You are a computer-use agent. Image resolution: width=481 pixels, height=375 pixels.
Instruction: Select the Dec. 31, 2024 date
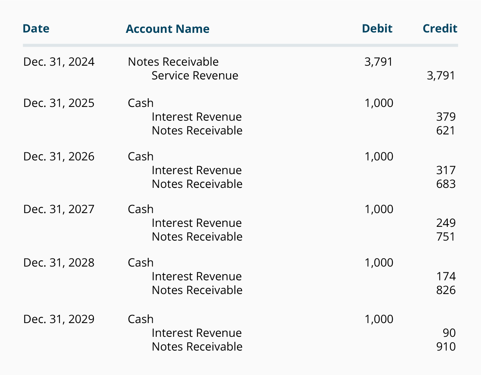point(59,62)
